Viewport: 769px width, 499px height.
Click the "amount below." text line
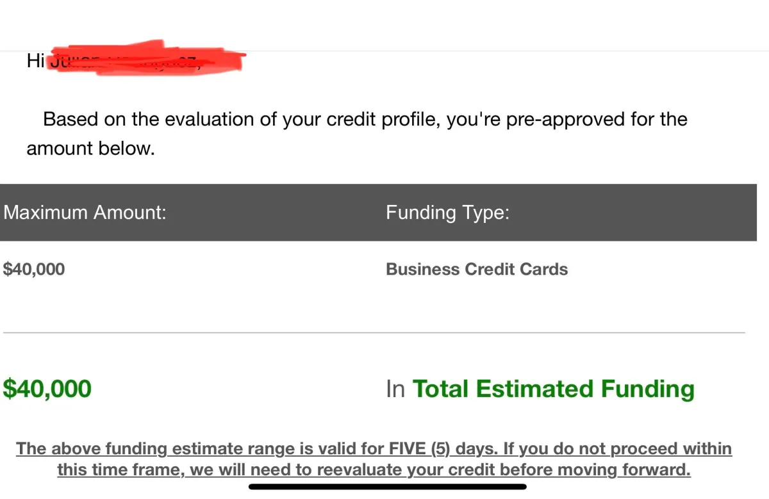click(90, 149)
